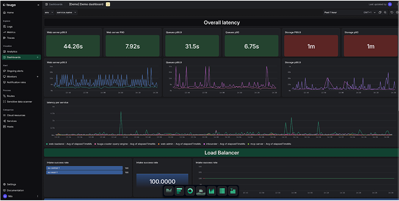399x201 pixels.
Task: Add a donut chart widget
Action: [190, 191]
